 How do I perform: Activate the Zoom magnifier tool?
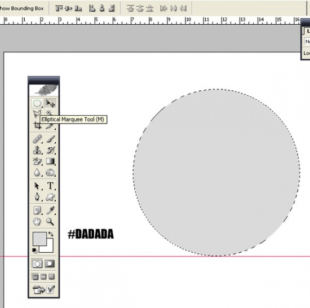pyautogui.click(x=50, y=222)
